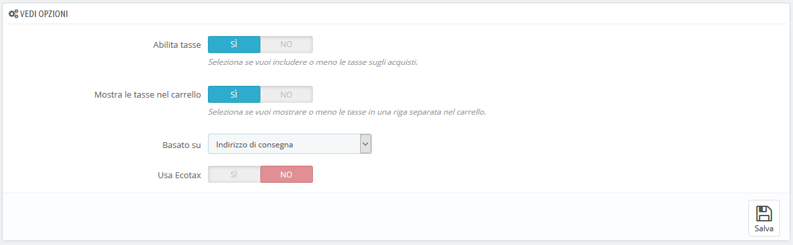Image resolution: width=793 pixels, height=245 pixels.
Task: Click the floppy disk Salva icon
Action: [x=764, y=213]
